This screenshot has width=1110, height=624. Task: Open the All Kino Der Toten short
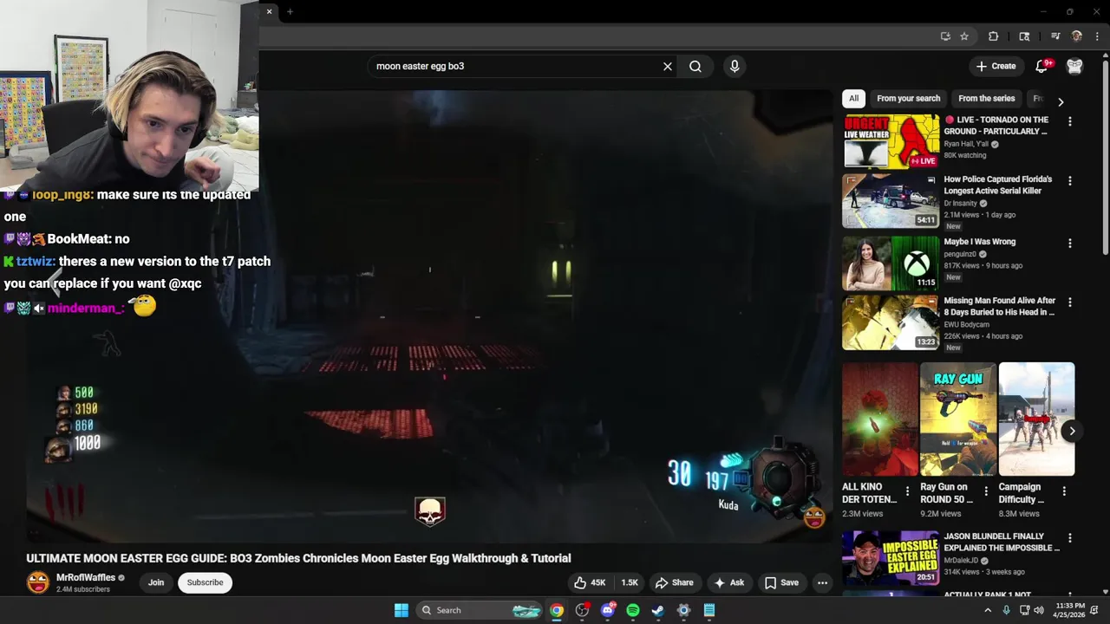click(880, 419)
